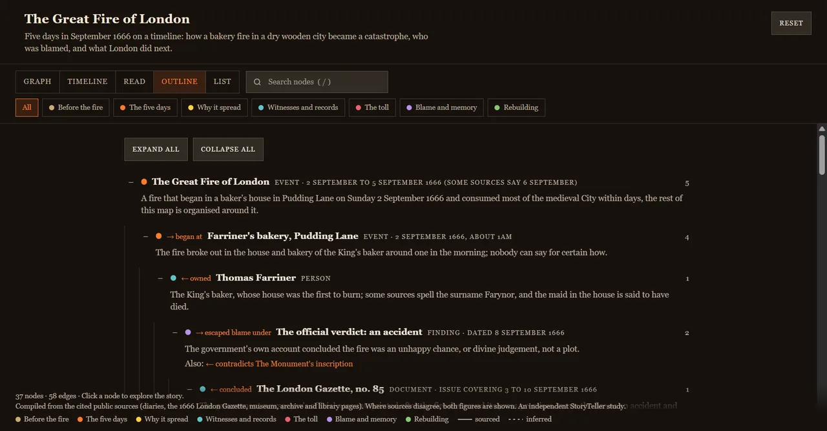Collapse the Thomas Farriner node
The width and height of the screenshot is (827, 431).
[160, 279]
